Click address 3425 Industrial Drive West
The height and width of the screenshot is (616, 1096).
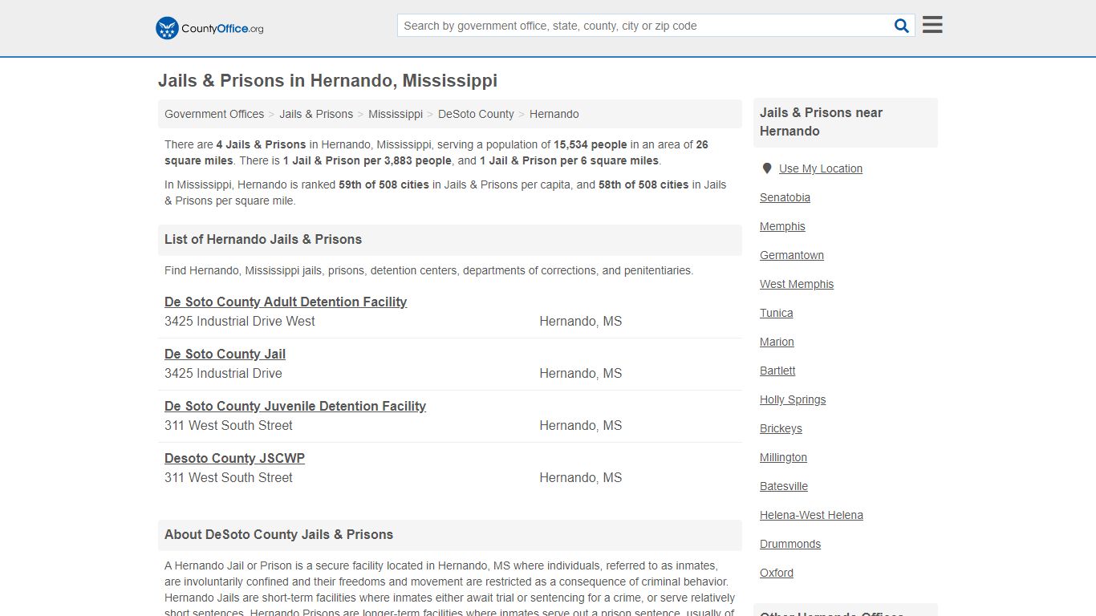point(240,321)
